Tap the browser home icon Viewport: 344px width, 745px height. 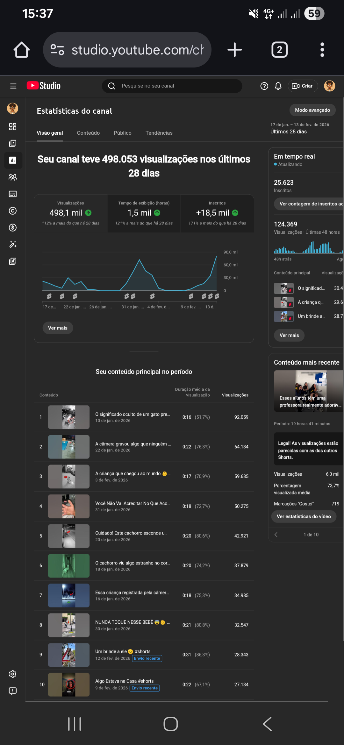(22, 50)
